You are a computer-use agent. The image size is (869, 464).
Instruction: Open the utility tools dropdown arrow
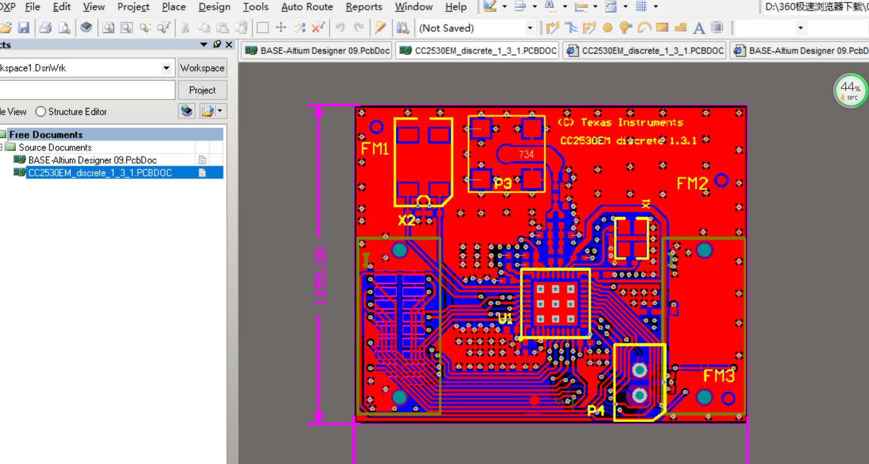coord(504,7)
